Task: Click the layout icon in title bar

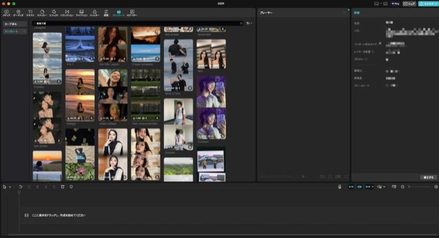Action: [x=376, y=4]
